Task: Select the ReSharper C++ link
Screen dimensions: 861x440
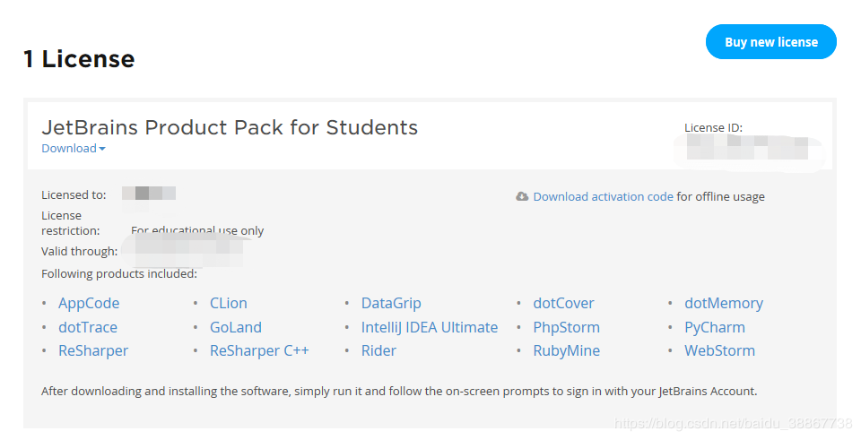Action: pyautogui.click(x=259, y=351)
